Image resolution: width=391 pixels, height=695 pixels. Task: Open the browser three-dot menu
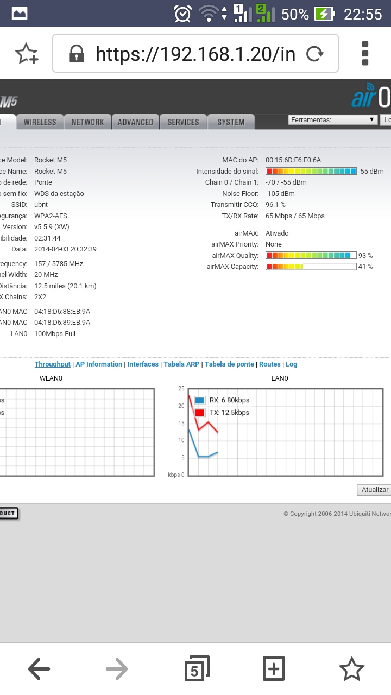tap(365, 53)
